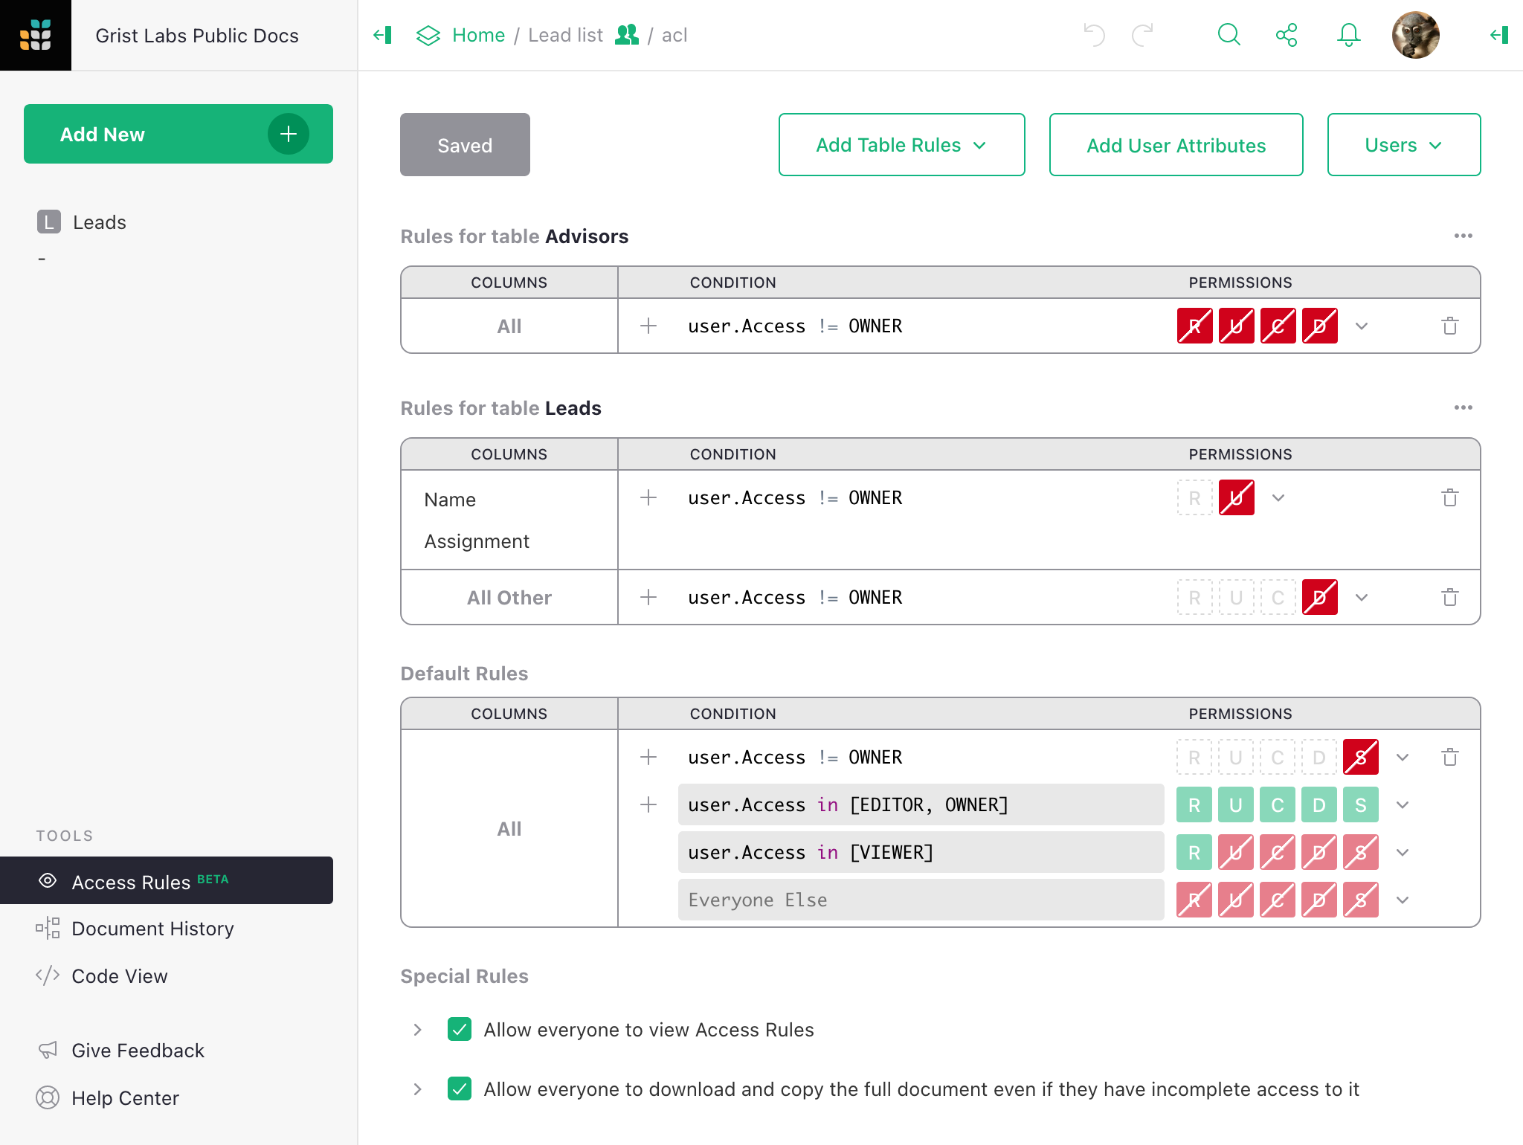The image size is (1523, 1145).
Task: Click the user avatar picture
Action: click(x=1415, y=35)
